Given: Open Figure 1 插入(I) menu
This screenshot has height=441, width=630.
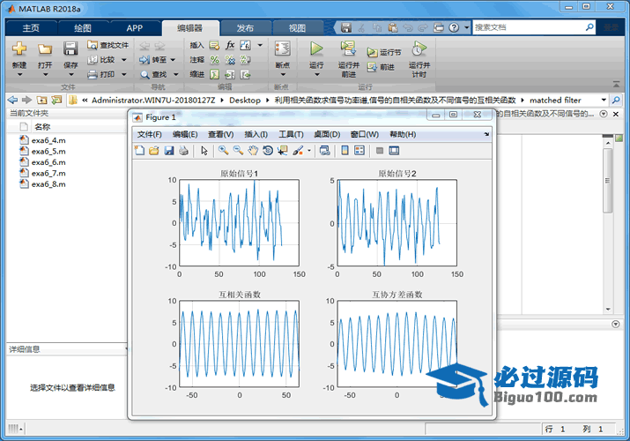Looking at the screenshot, I should 256,134.
